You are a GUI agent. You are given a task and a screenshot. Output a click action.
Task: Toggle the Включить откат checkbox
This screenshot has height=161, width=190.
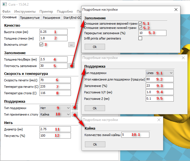(x=41, y=45)
